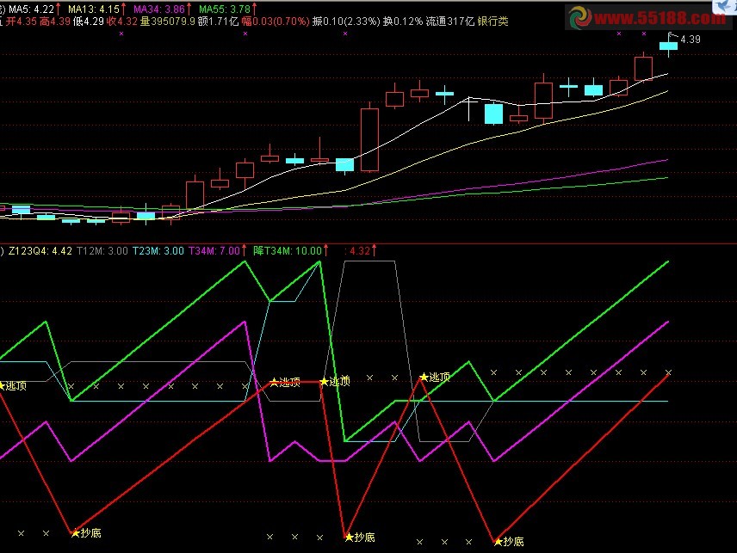Select the gray T12M: 3.00 label
Image resolution: width=737 pixels, height=553 pixels.
[x=102, y=250]
